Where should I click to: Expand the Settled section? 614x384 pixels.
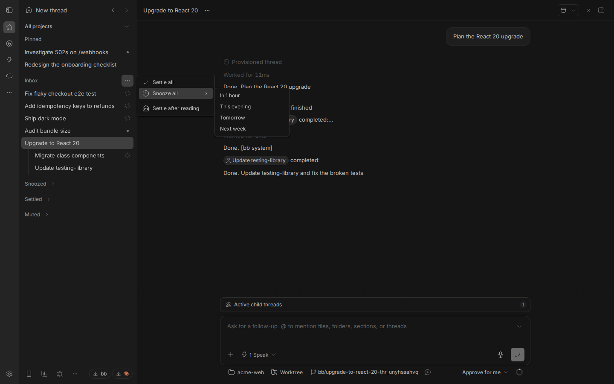pos(38,199)
